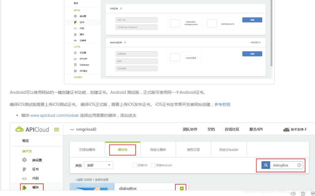The height and width of the screenshot is (196, 315).
Task: Click the speaker sound icon in the status bar
Action: click(x=293, y=194)
